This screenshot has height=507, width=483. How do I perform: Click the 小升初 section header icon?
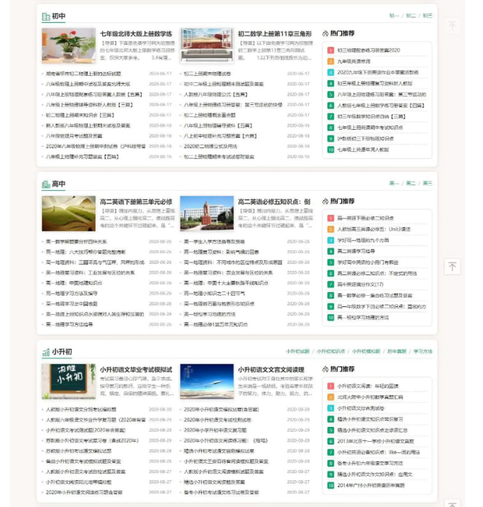click(45, 352)
